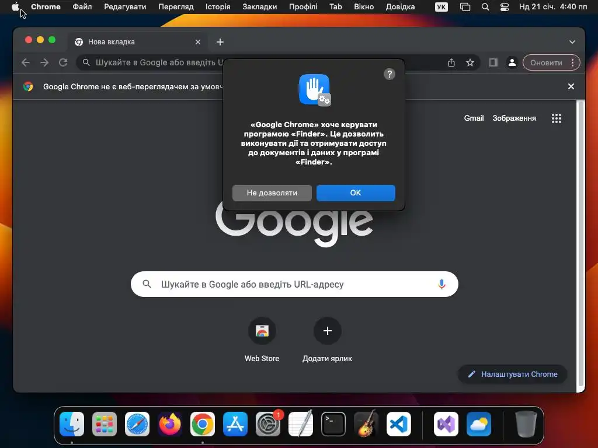Open the 'Зображення' link
The image size is (598, 448).
click(514, 118)
